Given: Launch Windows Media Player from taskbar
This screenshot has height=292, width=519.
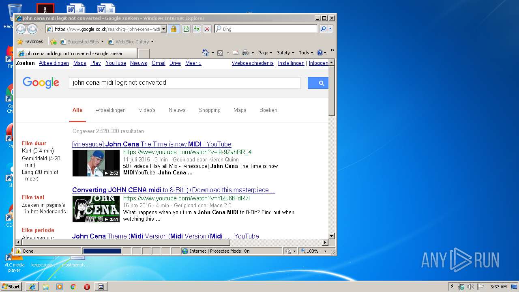Looking at the screenshot, I should [x=60, y=287].
